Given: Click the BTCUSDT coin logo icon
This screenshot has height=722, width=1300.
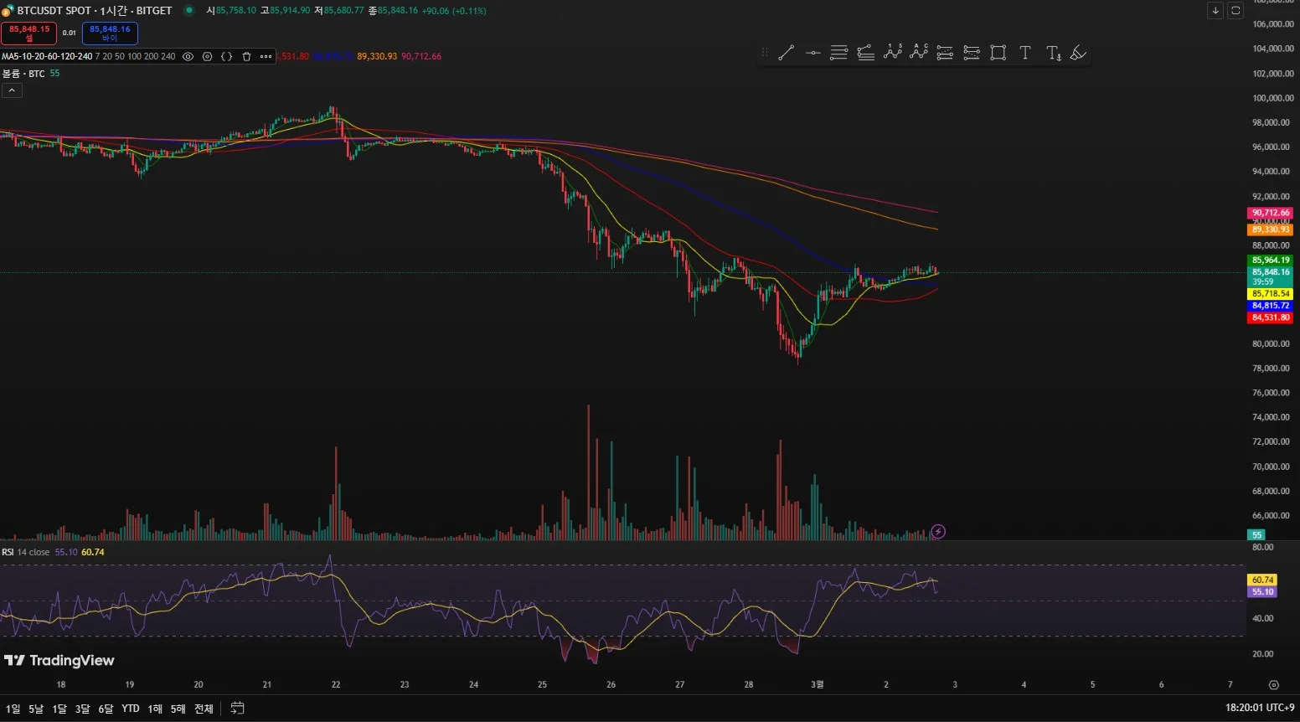Looking at the screenshot, I should [x=7, y=11].
